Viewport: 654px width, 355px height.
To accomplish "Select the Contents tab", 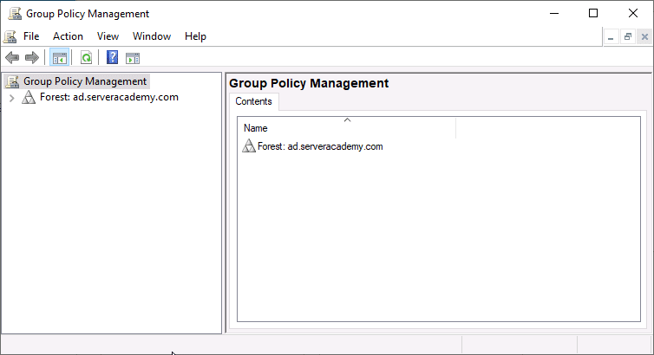I will click(253, 101).
